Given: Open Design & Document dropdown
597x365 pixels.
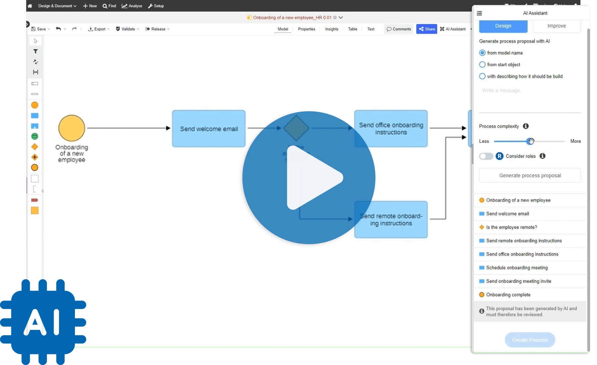Looking at the screenshot, I should (x=57, y=6).
